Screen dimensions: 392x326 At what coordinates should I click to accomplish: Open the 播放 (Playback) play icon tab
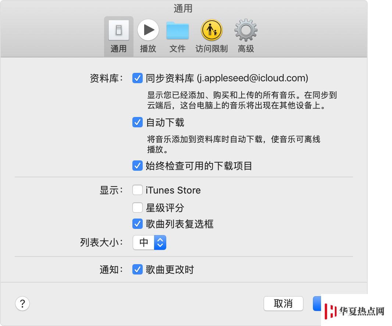click(148, 36)
